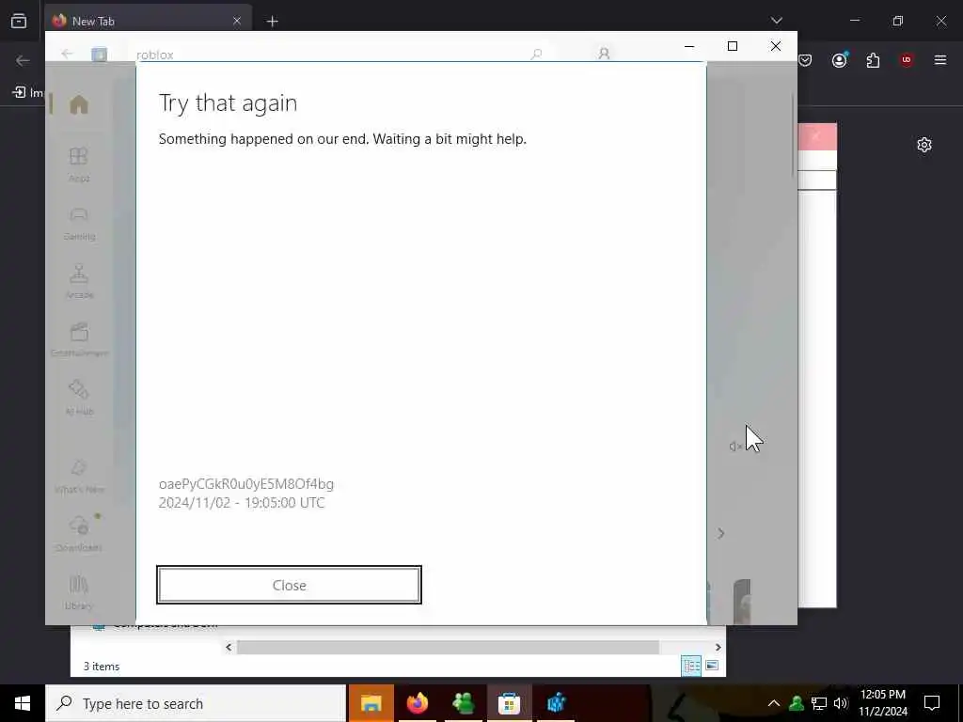Image resolution: width=963 pixels, height=722 pixels.
Task: Switch to the Firefox New Tab tab
Action: 148,21
